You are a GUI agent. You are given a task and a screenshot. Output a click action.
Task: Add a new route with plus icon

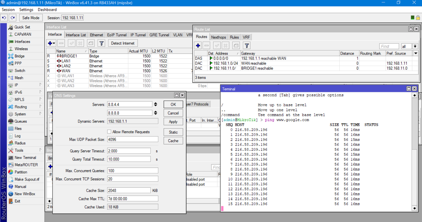(x=198, y=46)
